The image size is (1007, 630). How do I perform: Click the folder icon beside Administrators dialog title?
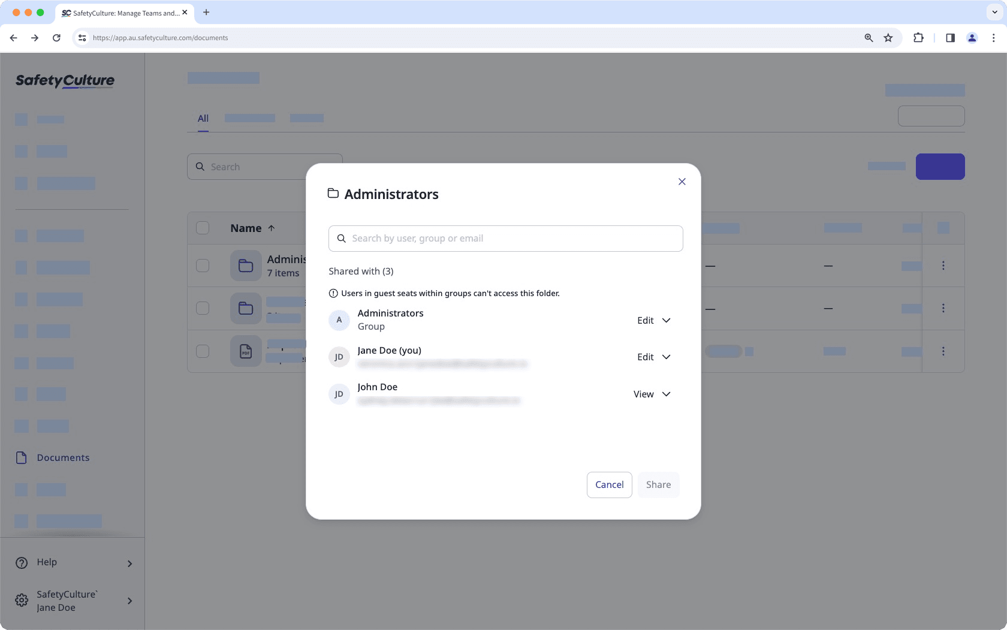pos(333,194)
